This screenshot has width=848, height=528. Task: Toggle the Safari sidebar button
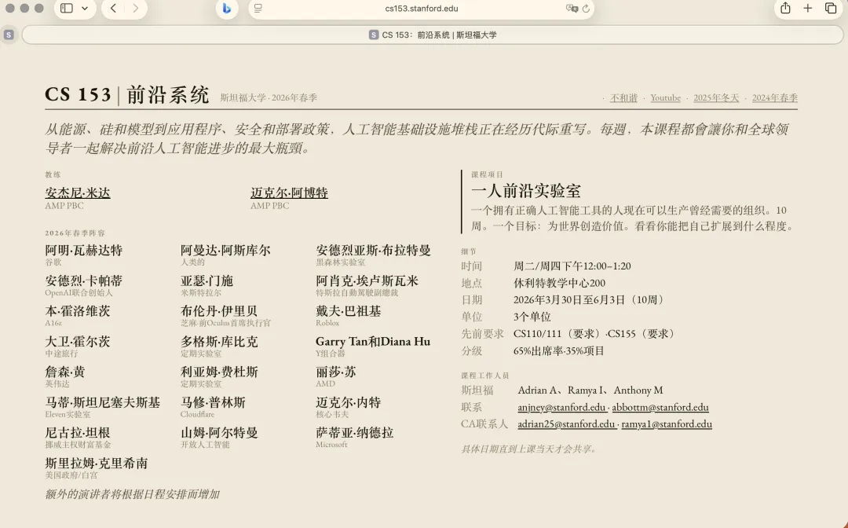[67, 8]
